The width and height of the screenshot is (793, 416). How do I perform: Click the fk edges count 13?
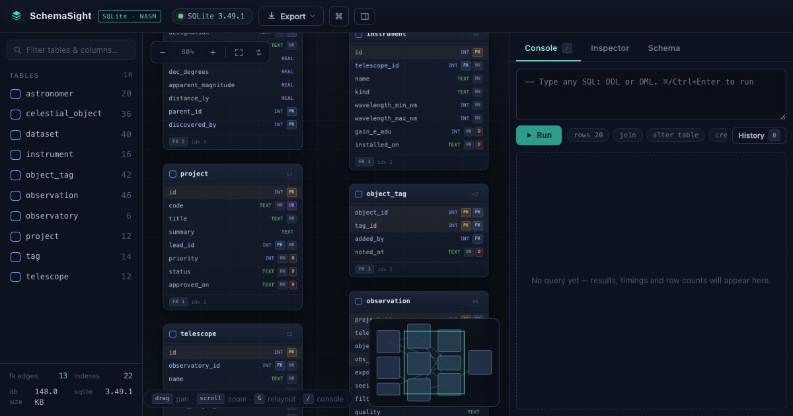point(63,376)
